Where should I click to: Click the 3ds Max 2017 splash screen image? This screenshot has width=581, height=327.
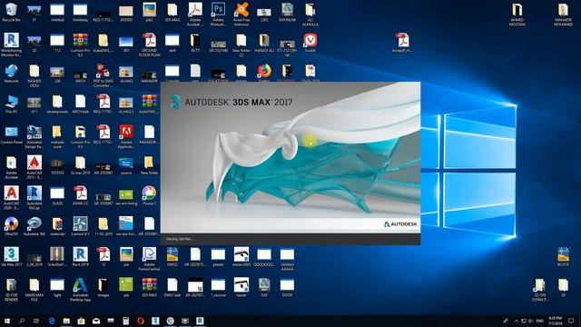point(290,157)
